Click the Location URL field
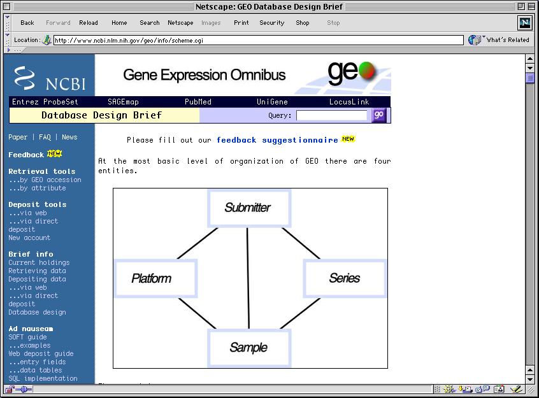Image resolution: width=539 pixels, height=398 pixels. (259, 40)
